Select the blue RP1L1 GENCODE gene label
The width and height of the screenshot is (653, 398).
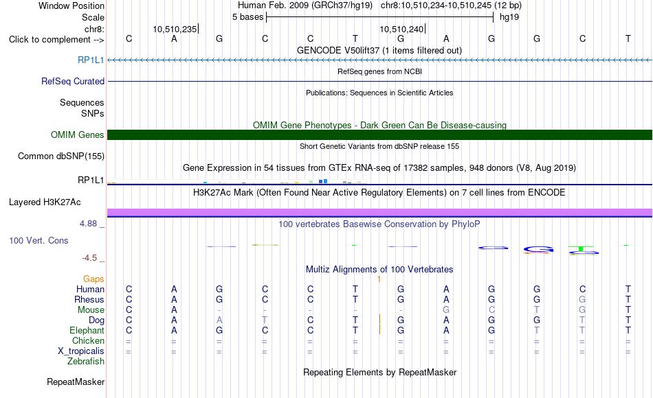pos(91,60)
